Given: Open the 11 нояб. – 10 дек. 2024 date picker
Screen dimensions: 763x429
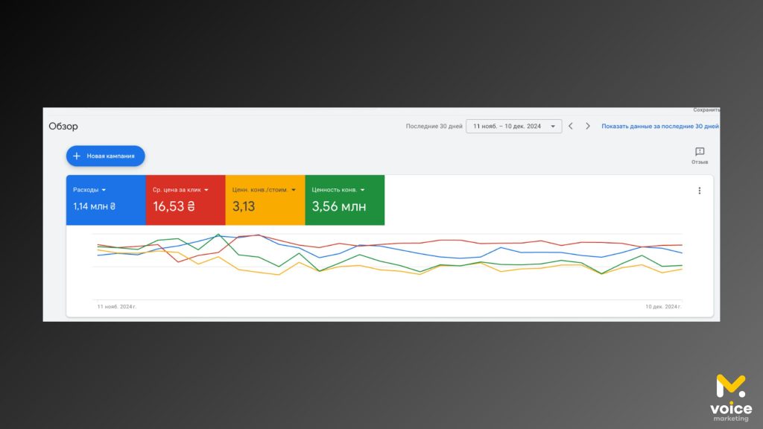Looking at the screenshot, I should (x=513, y=127).
